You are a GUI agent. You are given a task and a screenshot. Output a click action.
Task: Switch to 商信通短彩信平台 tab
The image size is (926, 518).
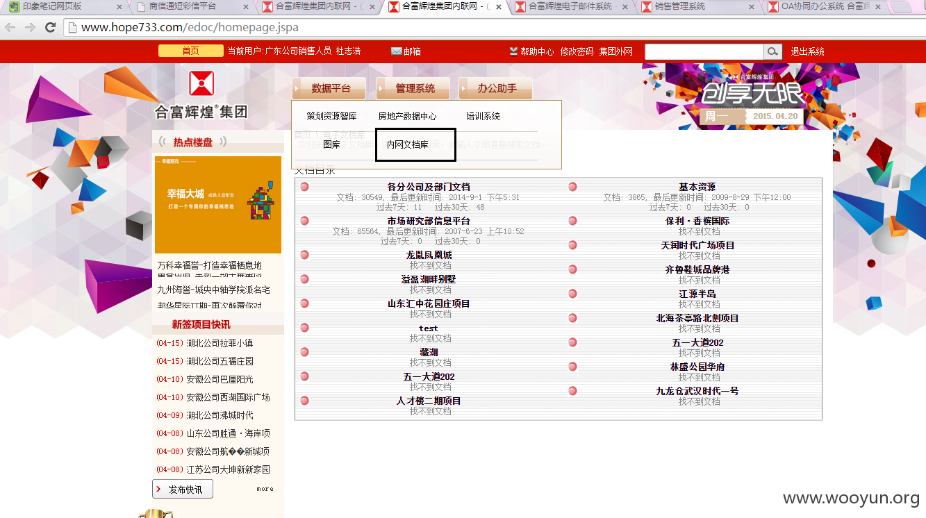pos(192,6)
